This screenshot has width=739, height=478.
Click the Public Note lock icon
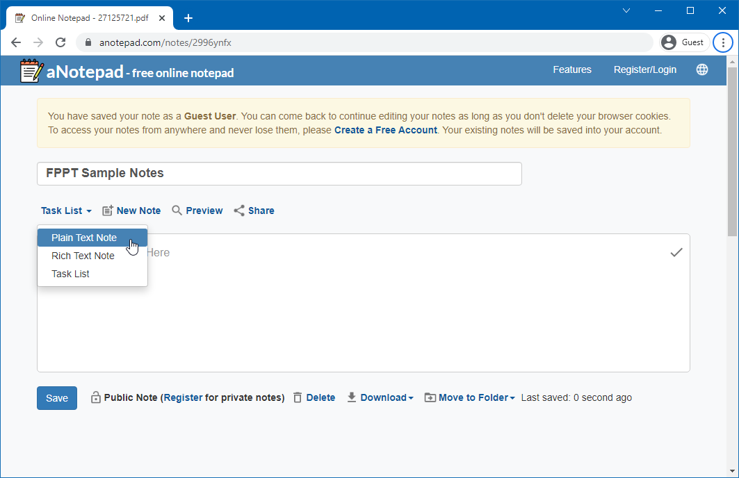95,397
